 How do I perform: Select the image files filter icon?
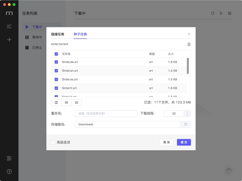76,102
